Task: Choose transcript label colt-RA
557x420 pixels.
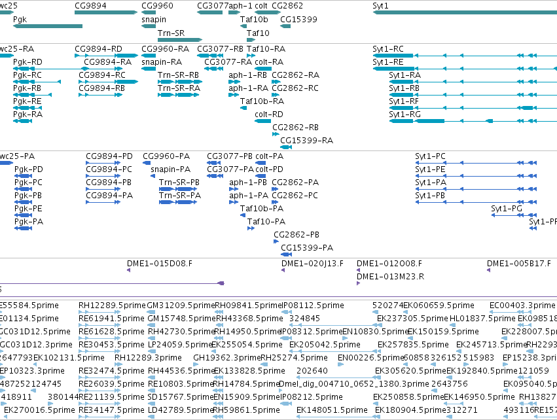Action: [x=269, y=62]
